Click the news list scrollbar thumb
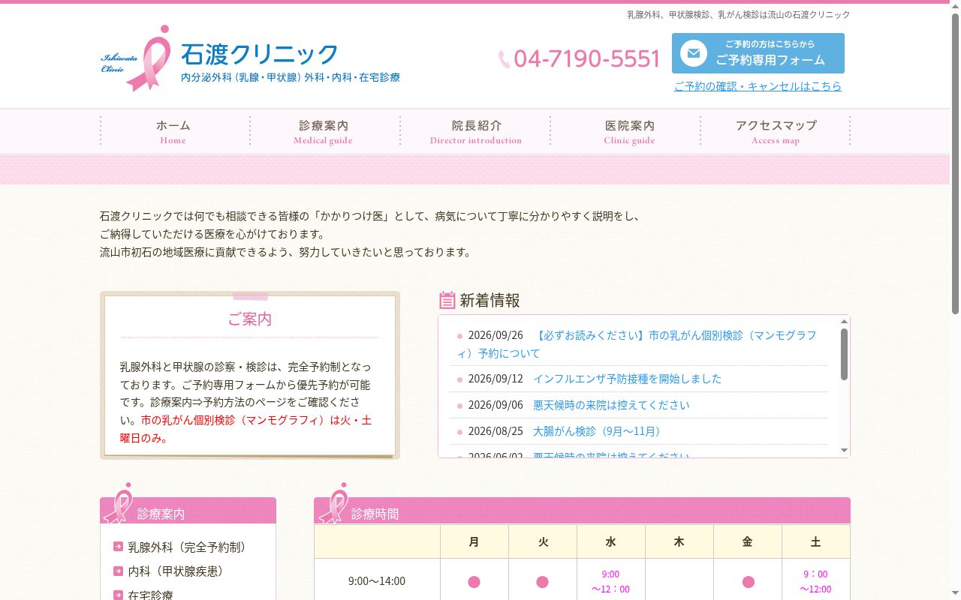The width and height of the screenshot is (961, 600). pyautogui.click(x=844, y=354)
